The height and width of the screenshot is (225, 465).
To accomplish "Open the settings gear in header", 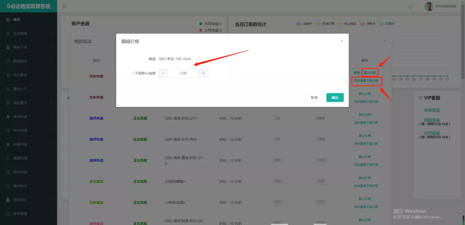I will point(410,7).
